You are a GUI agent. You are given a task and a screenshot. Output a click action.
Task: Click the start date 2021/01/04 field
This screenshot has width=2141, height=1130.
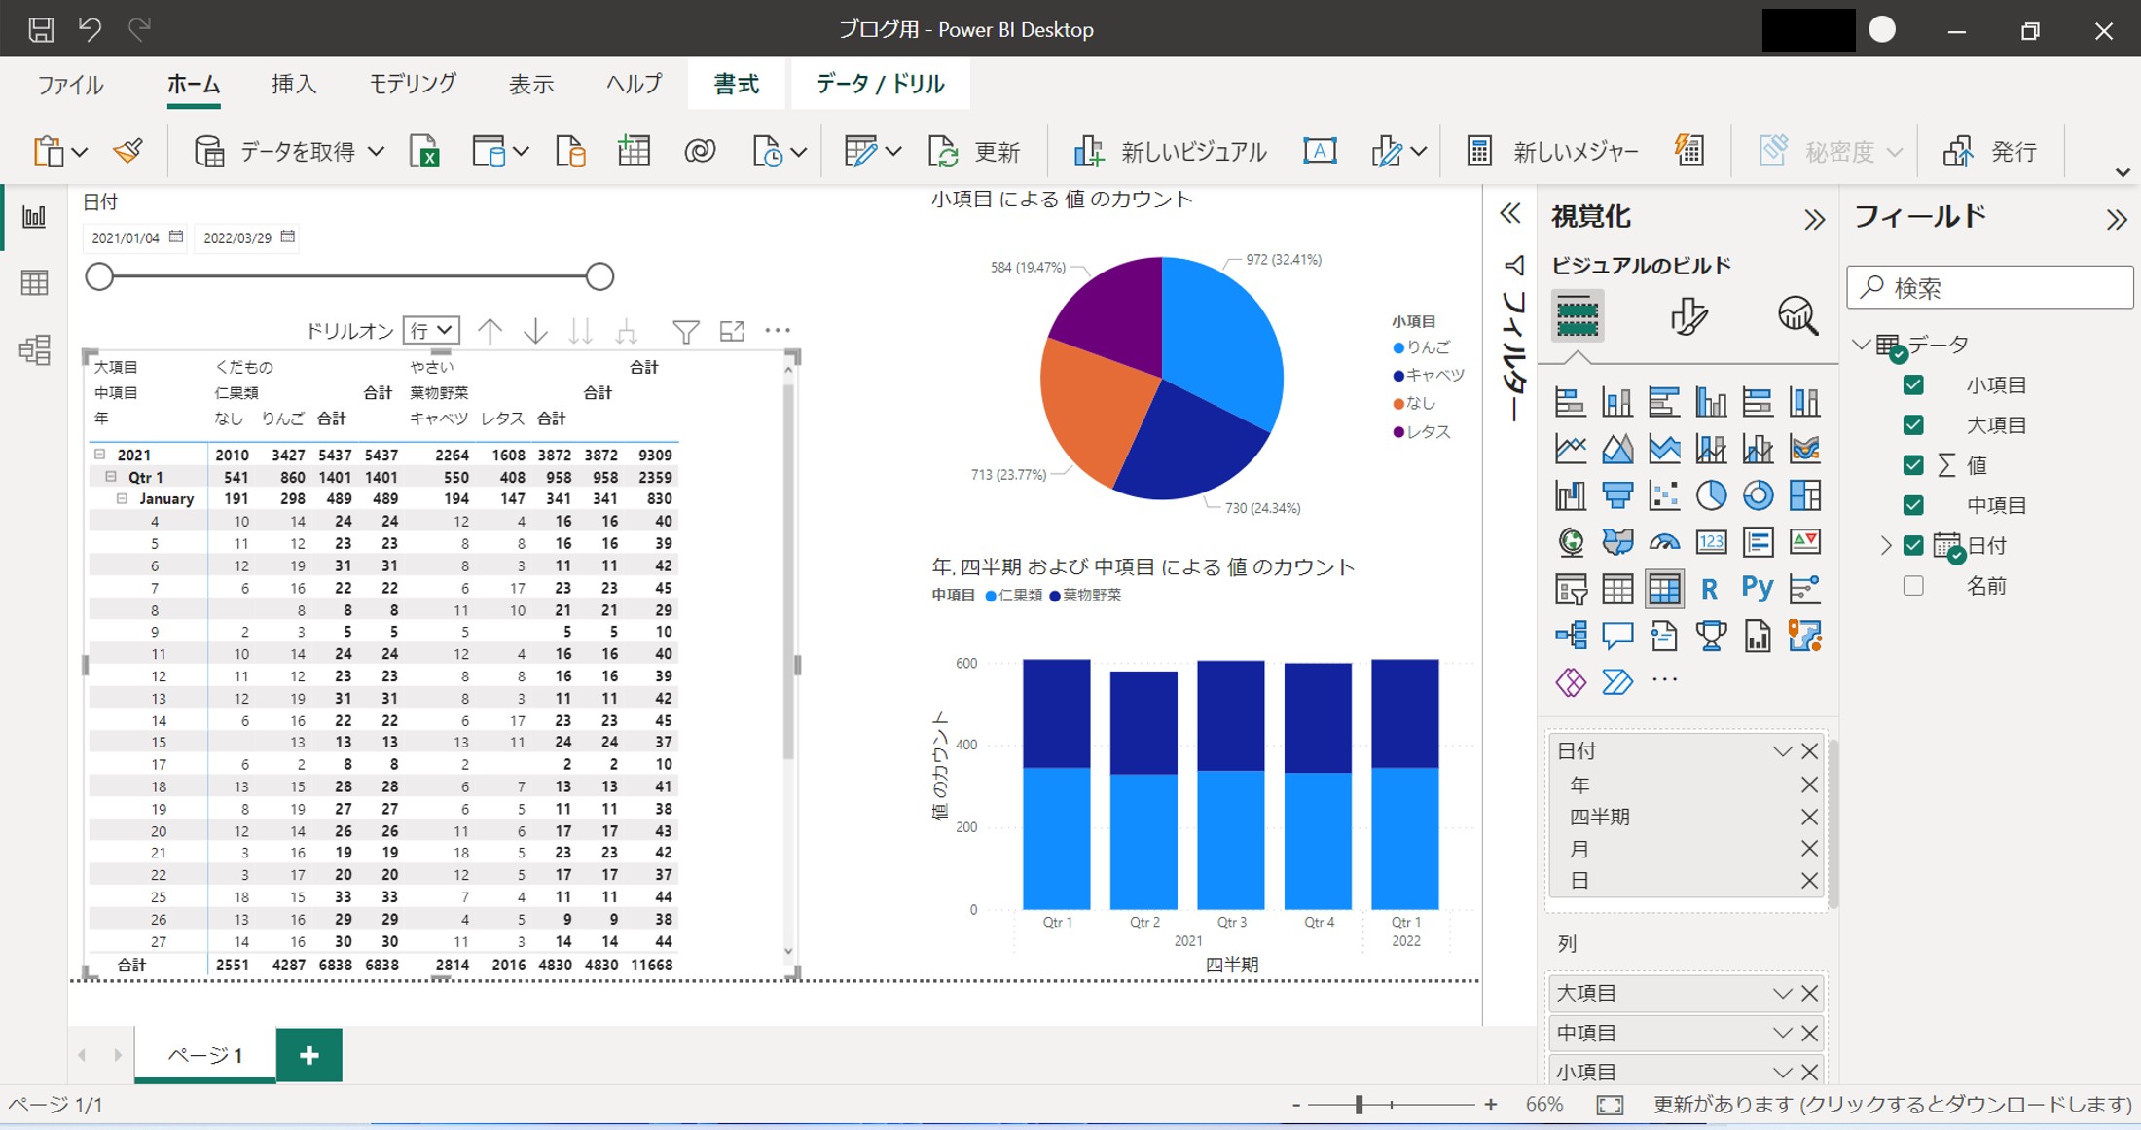click(x=136, y=237)
